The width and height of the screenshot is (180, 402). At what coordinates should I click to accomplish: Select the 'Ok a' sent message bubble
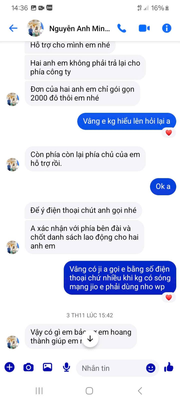(x=163, y=186)
